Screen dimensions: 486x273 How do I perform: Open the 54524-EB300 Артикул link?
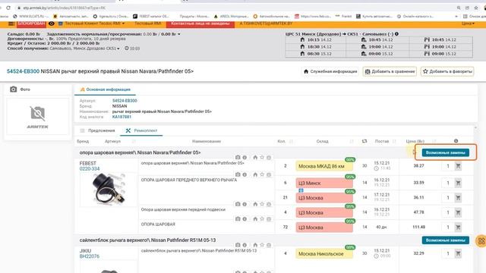click(x=125, y=101)
